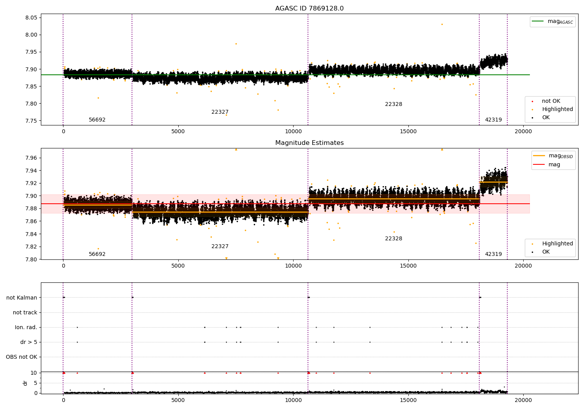Click the red line swatch for mag legend entry
Screen dimensions: 584x409
pos(539,165)
